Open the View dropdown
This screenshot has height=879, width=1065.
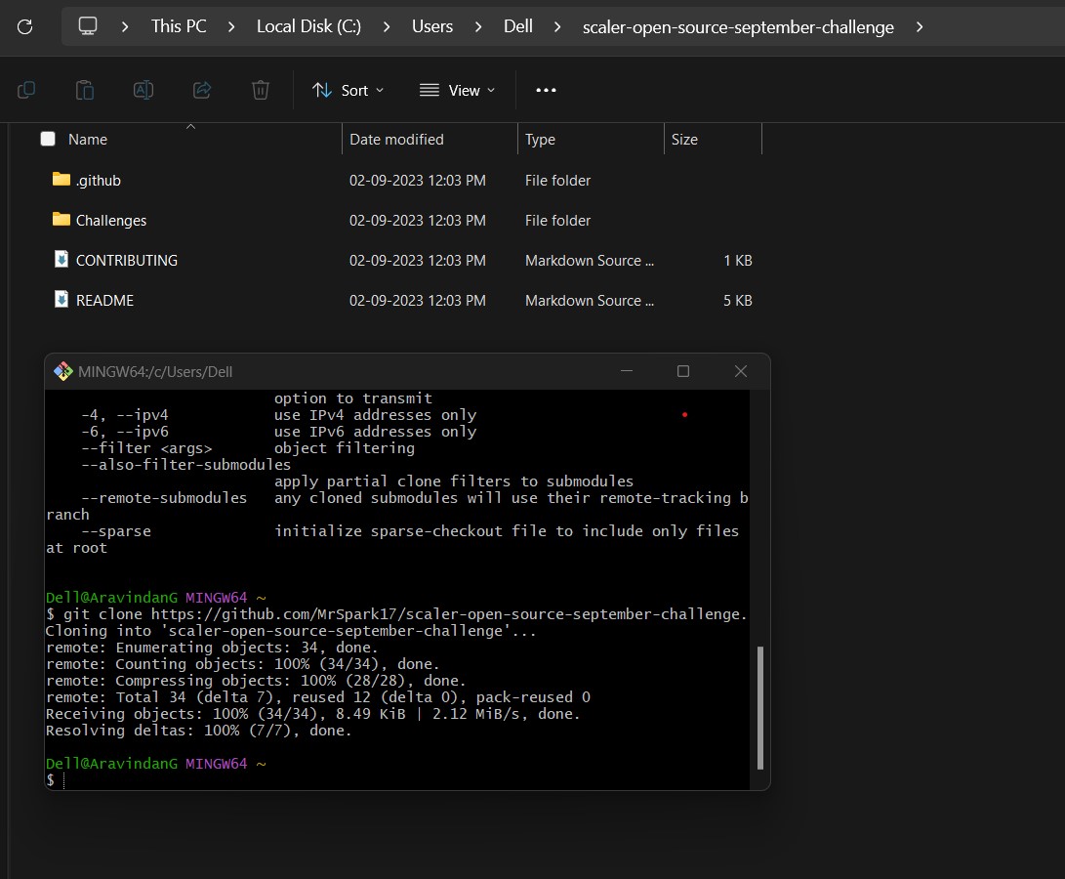pos(456,90)
